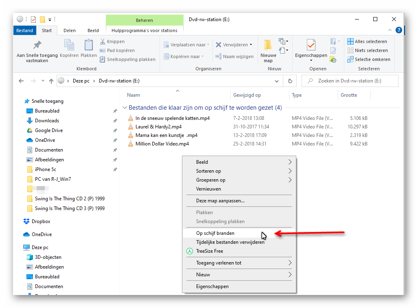
Task: Select Laurel & Hardy2.mp4 file
Action: click(158, 127)
